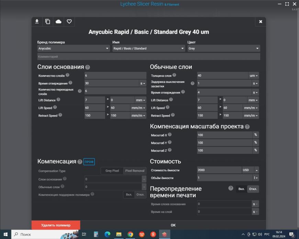This screenshot has width=299, height=239.
Task: Open help for Слои основания heading
Action: (88, 67)
